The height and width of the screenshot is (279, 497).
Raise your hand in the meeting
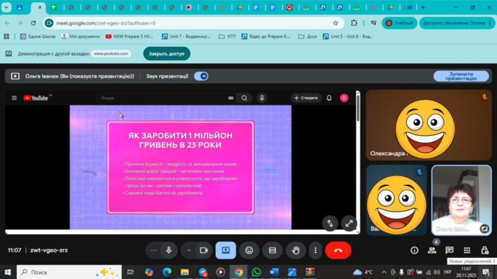pyautogui.click(x=296, y=250)
